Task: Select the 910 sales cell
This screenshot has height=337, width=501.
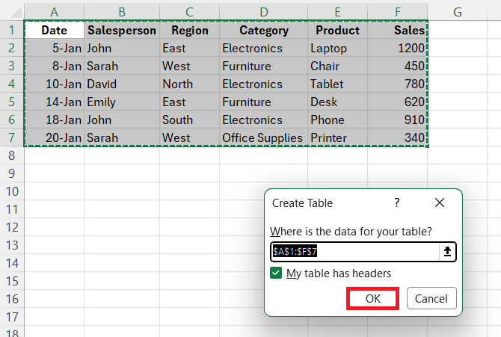Action: coord(398,120)
